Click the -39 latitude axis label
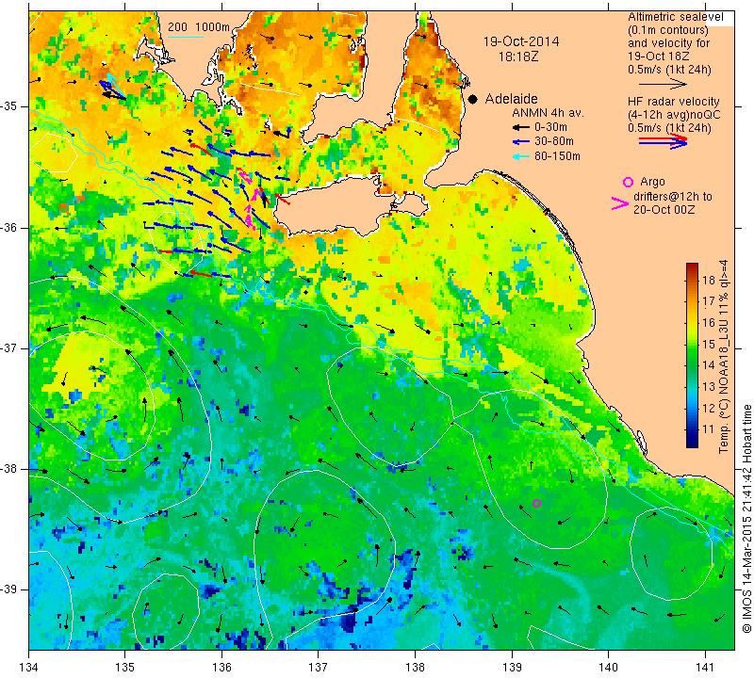Screen dimensions: 754x678 (9, 589)
